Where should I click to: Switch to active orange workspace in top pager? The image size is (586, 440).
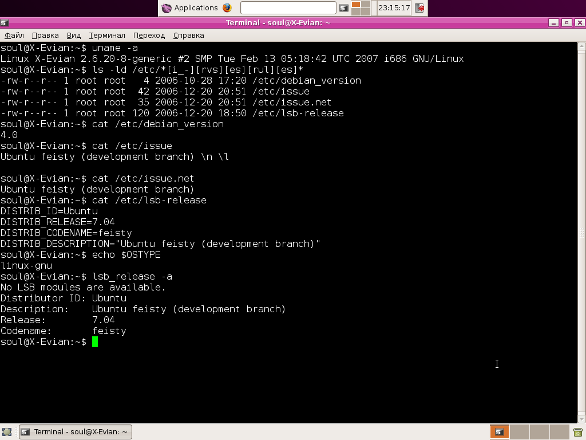click(x=356, y=4)
